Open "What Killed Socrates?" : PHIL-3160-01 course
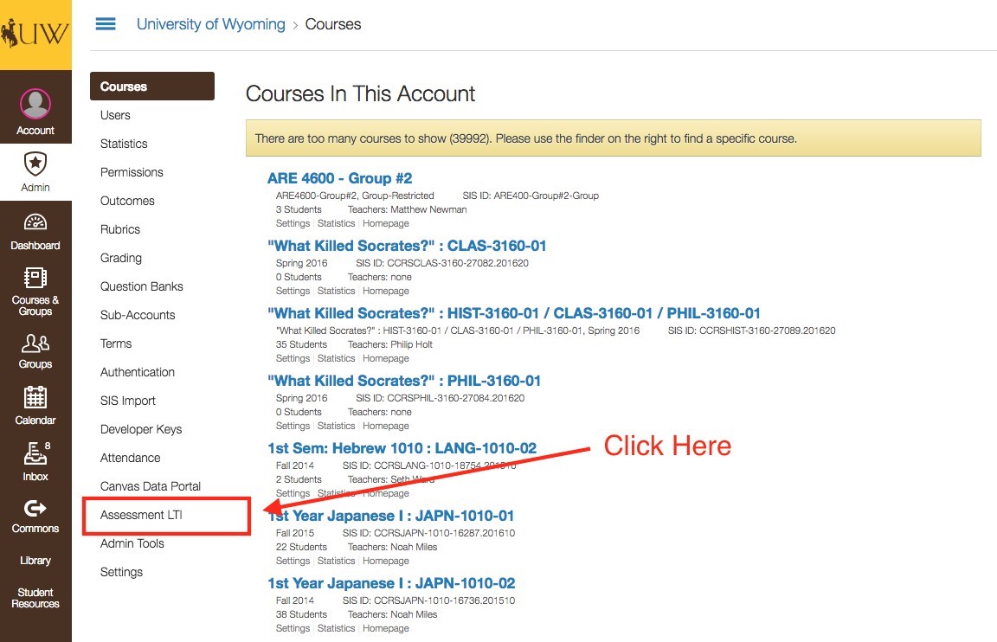 [404, 381]
